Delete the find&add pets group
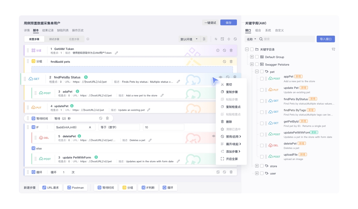Viewport: 358px width, 209px height. [231, 62]
